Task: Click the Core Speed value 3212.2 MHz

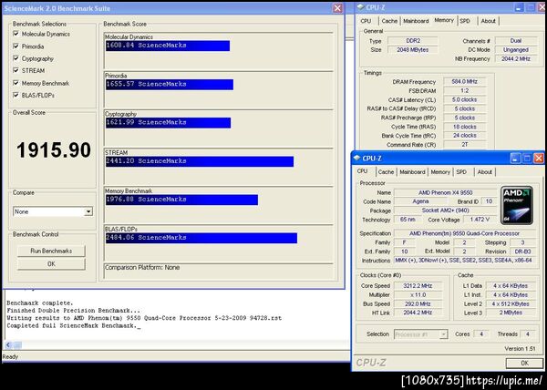Action: [418, 286]
